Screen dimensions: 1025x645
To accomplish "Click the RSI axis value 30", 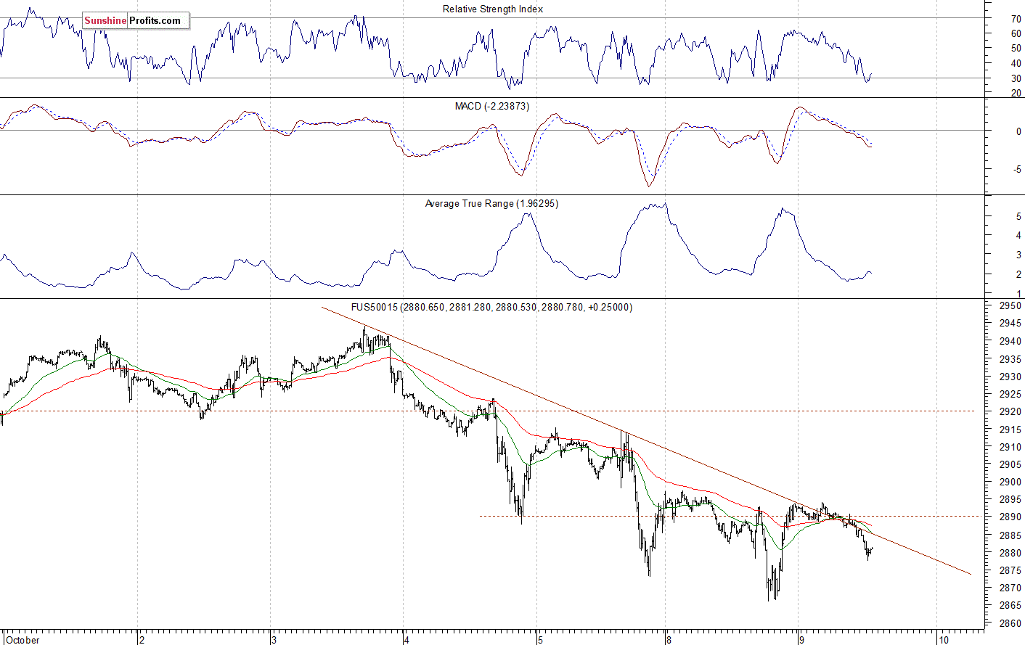I will coord(1016,78).
